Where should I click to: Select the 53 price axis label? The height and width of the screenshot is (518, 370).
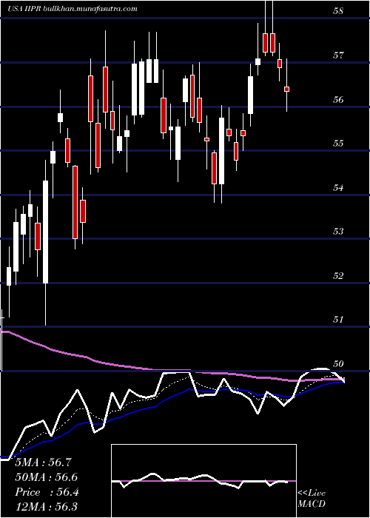click(338, 231)
